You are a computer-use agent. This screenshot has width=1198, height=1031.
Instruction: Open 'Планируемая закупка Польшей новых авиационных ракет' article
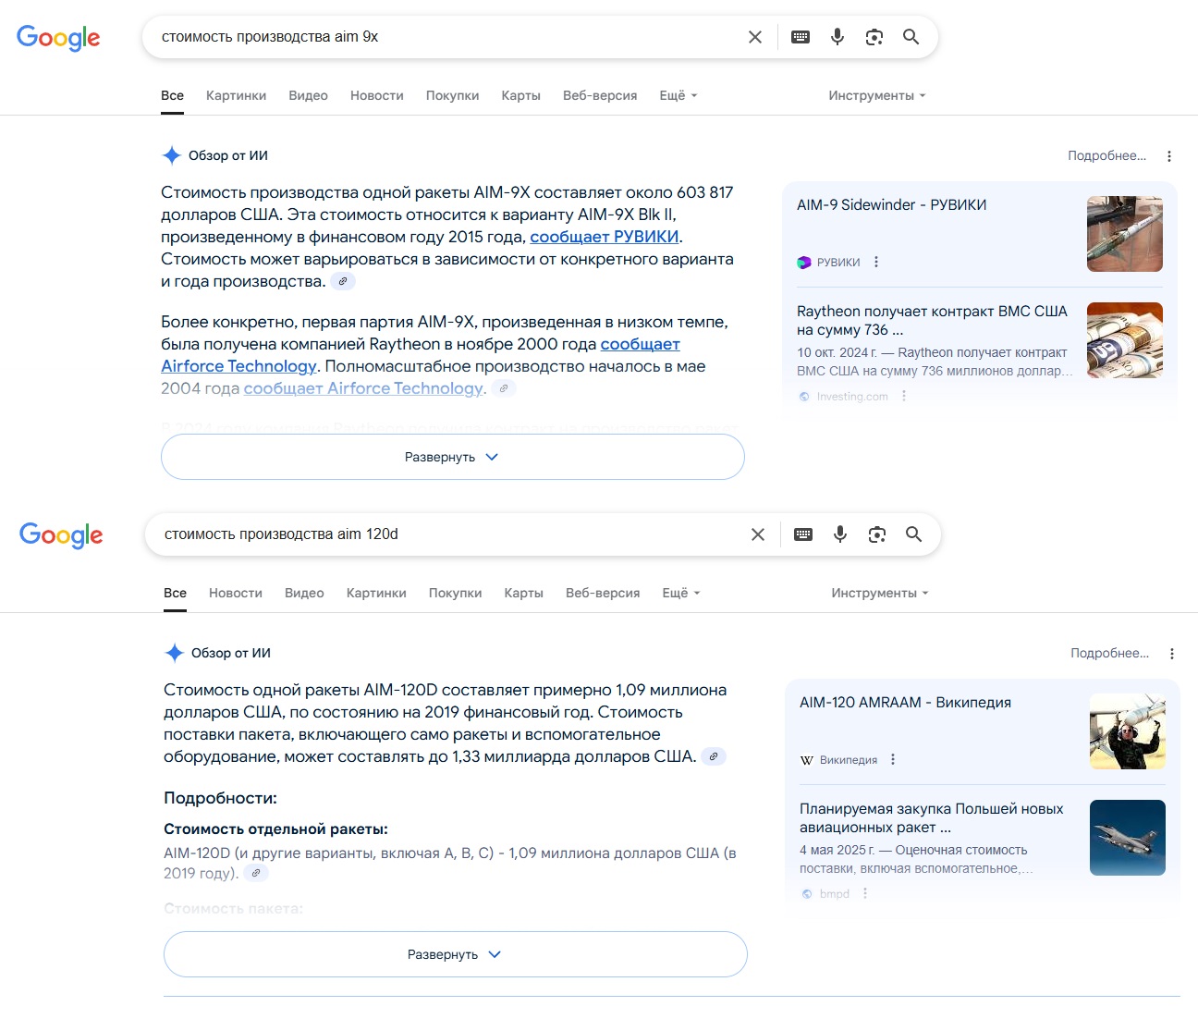pyautogui.click(x=932, y=818)
